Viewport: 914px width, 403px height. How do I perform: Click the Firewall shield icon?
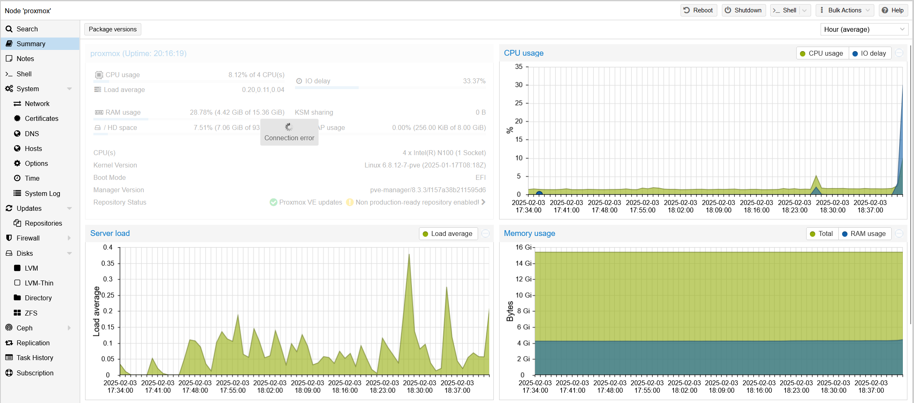[x=9, y=238]
